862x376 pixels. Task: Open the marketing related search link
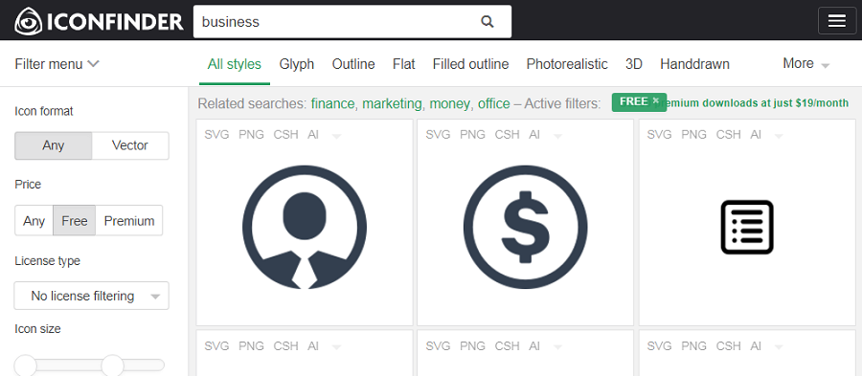[392, 103]
